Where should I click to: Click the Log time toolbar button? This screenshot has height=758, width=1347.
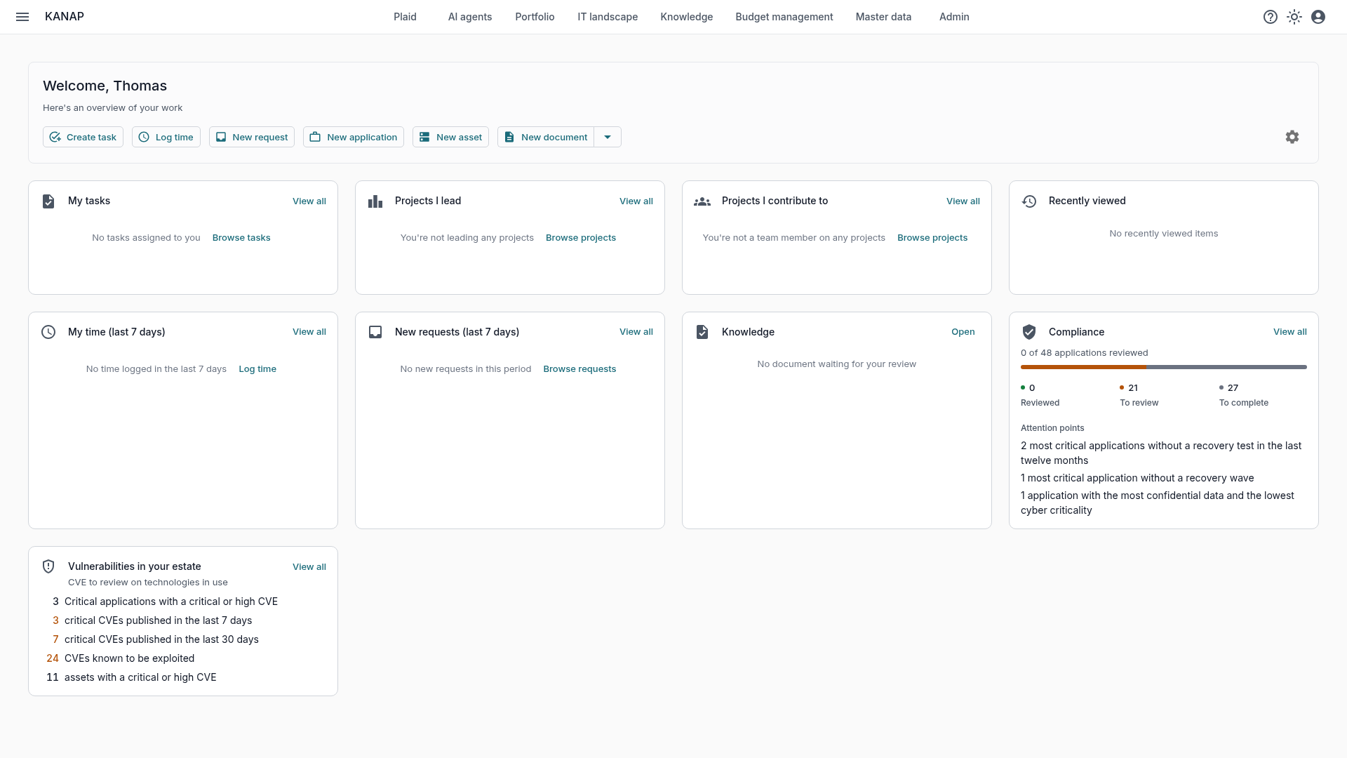coord(166,137)
